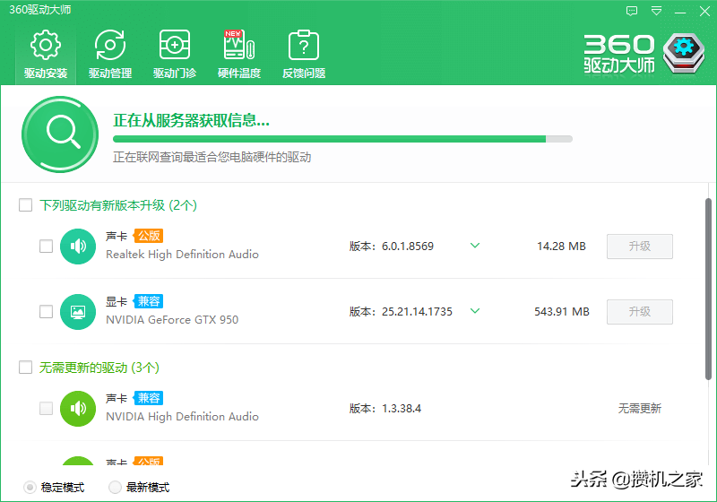Check the 下列驱动有新版本升级 select-all checkbox

[x=26, y=204]
